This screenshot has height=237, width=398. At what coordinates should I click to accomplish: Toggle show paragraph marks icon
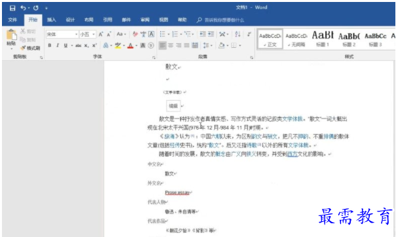click(249, 34)
